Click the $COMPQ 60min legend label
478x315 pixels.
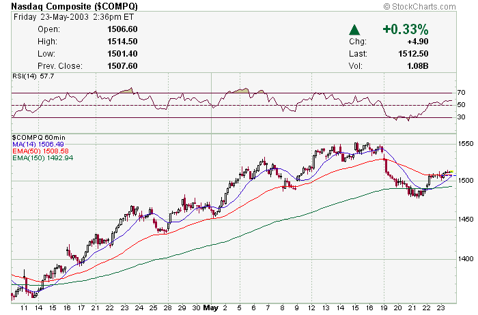(39, 138)
